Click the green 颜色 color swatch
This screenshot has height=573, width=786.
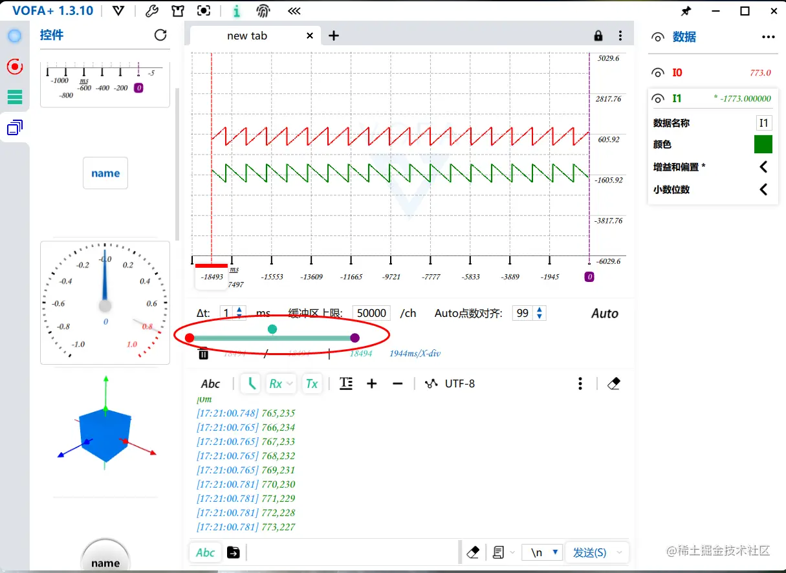coord(763,144)
